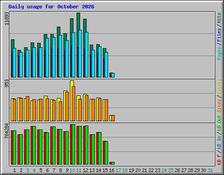Image resolution: width=224 pixels, height=175 pixels.
Task: Click day 30 on the x-axis
Action: tap(203, 170)
